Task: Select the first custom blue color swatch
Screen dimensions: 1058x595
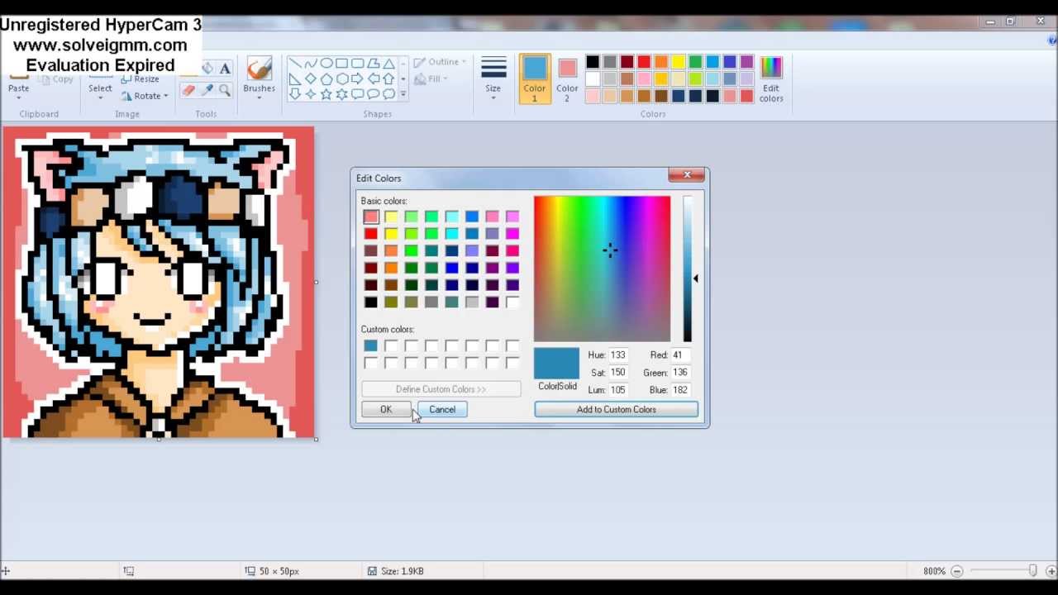Action: pyautogui.click(x=370, y=345)
